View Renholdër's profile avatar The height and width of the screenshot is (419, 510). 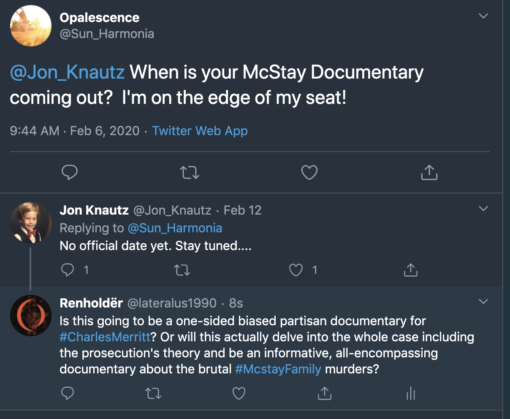click(31, 316)
